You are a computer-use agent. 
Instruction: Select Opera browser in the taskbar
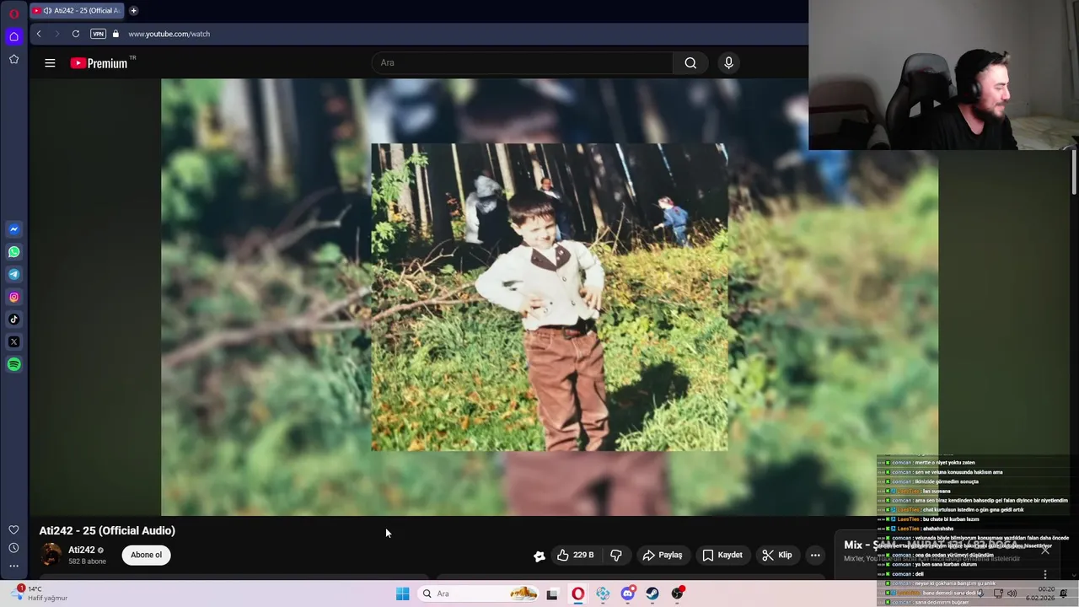click(x=578, y=594)
